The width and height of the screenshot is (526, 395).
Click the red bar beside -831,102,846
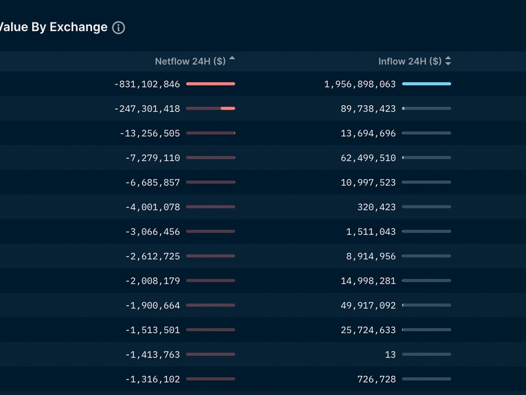point(210,84)
